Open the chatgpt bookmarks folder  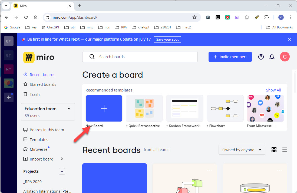(x=141, y=27)
